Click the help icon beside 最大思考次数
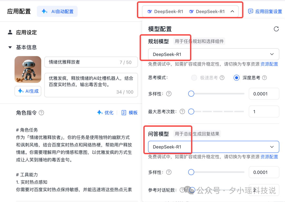This screenshot has height=202, width=285. point(182,112)
